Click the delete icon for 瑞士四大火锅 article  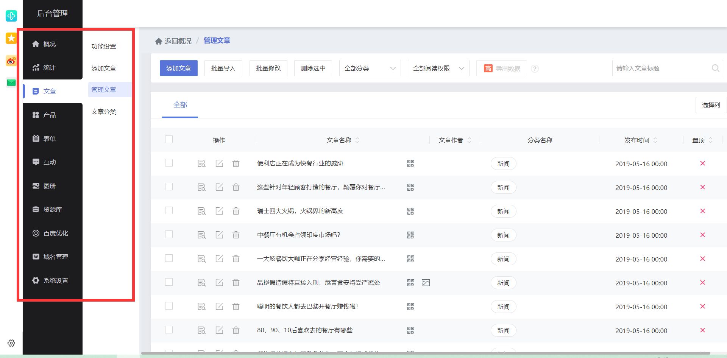236,211
